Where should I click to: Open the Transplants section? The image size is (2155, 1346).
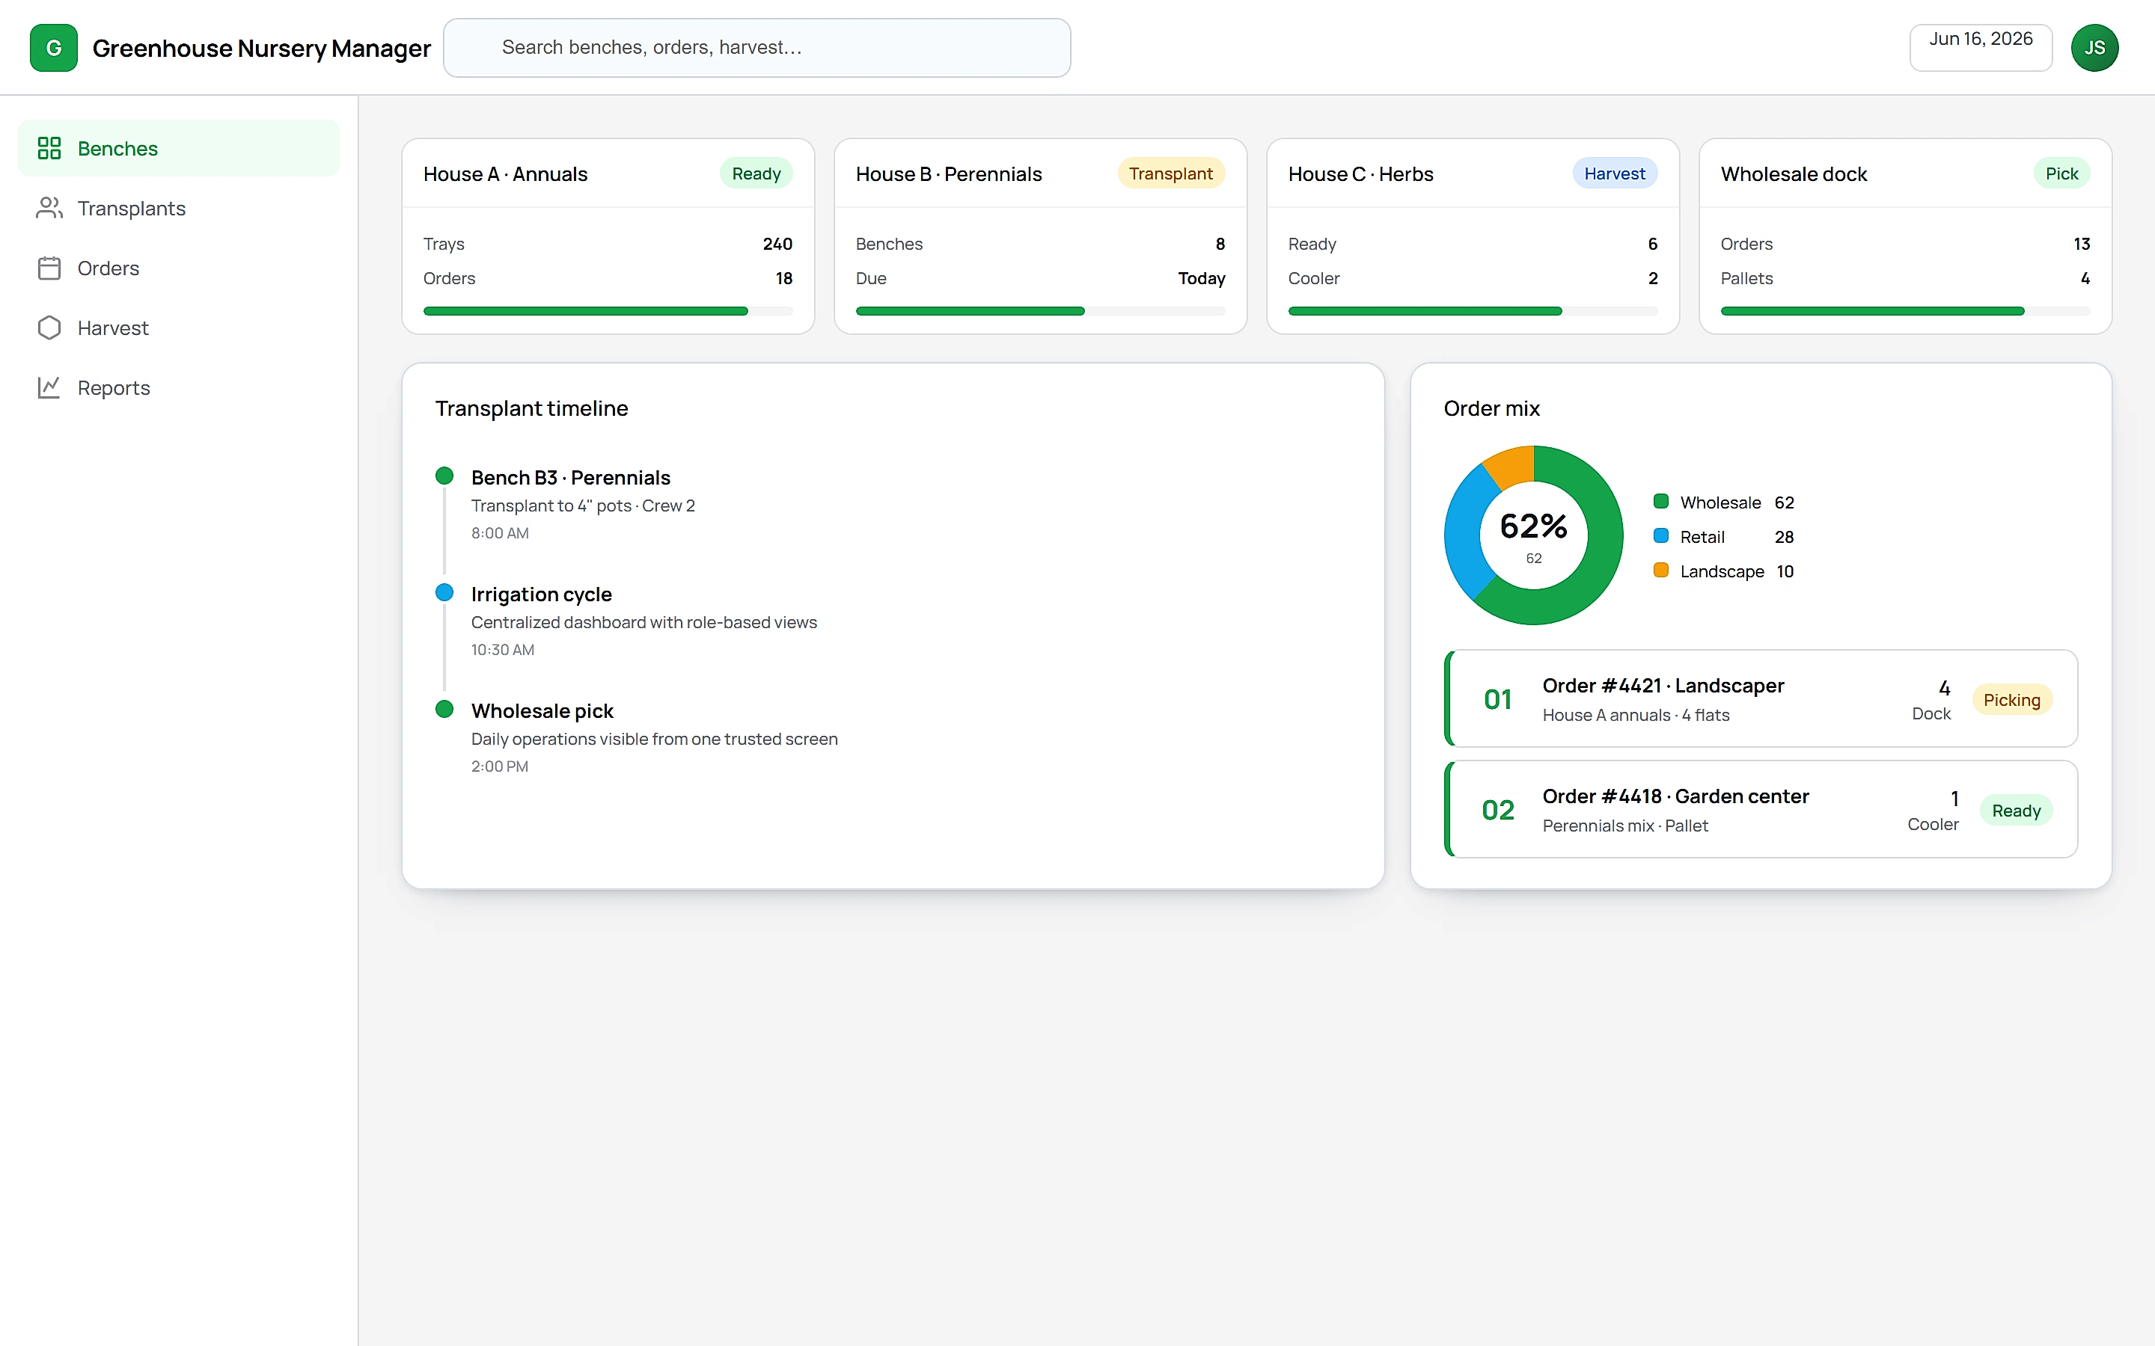pos(179,207)
